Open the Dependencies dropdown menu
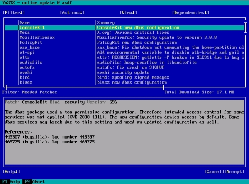249x184 pixels. 190,12
